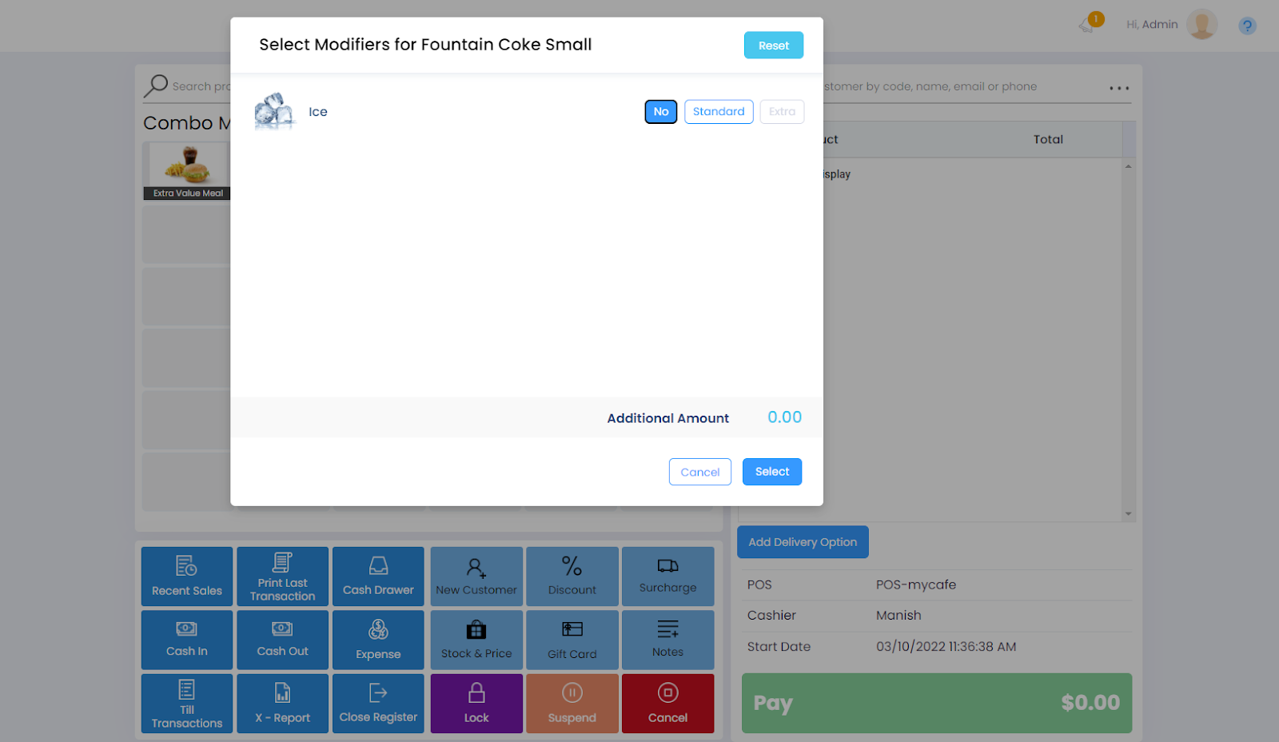This screenshot has width=1279, height=742.
Task: Cancel the modifier dialog
Action: coord(699,472)
